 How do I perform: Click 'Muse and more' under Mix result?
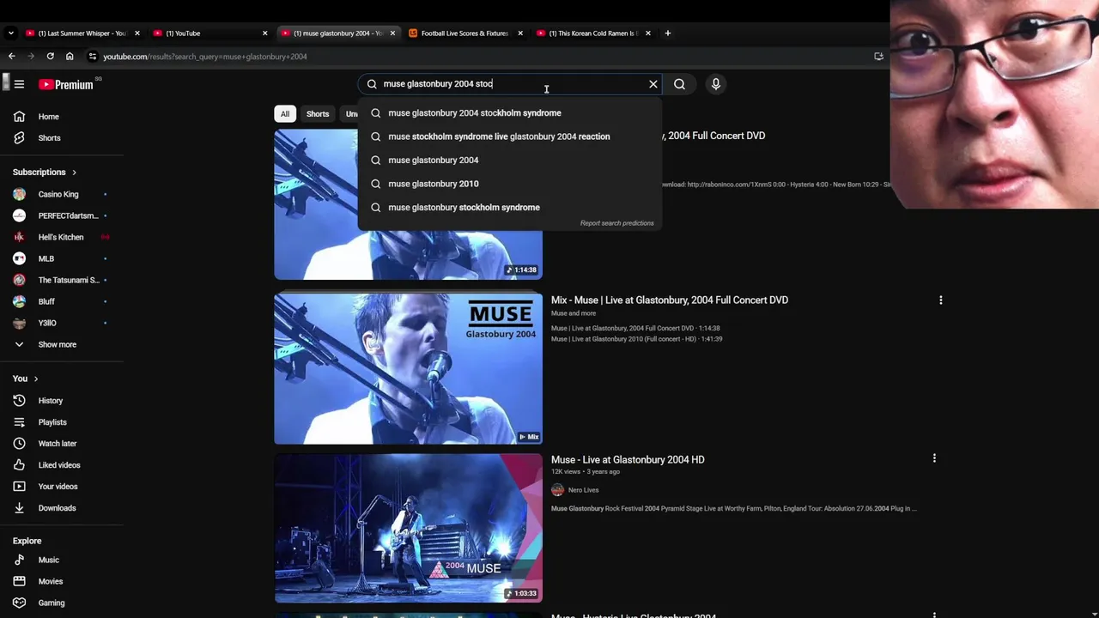click(x=574, y=313)
